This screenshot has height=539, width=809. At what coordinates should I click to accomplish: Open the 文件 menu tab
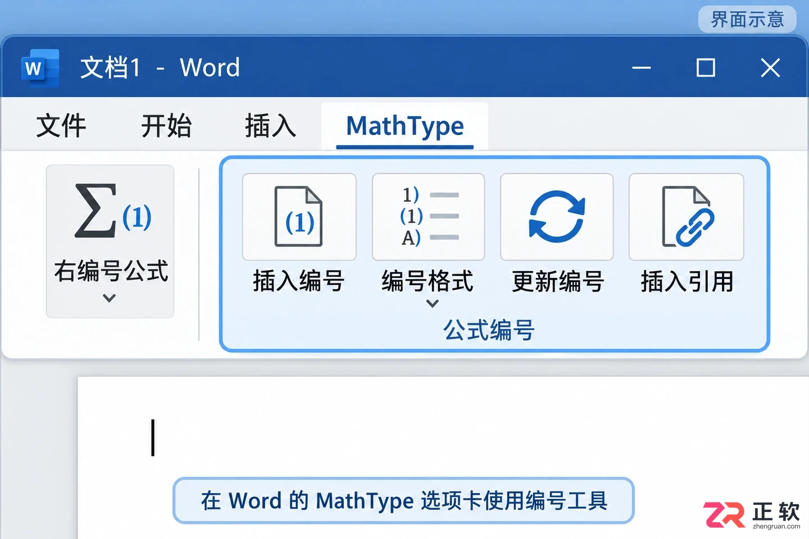pos(61,126)
